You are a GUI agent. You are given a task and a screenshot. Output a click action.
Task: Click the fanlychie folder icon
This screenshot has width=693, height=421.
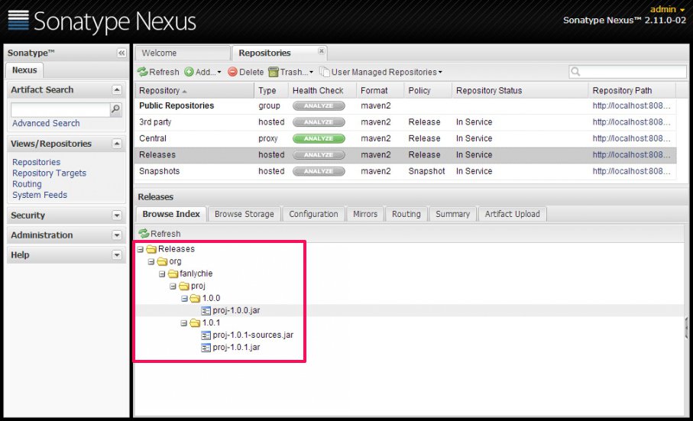tap(173, 274)
